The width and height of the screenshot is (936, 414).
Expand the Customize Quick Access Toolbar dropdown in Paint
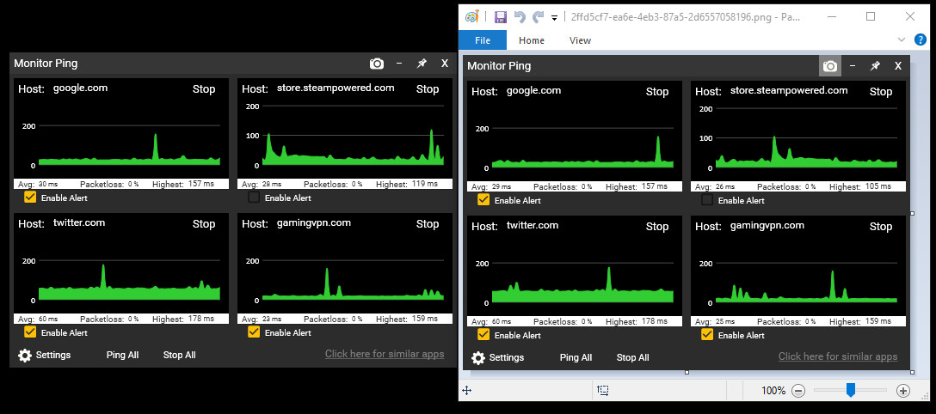click(x=555, y=17)
